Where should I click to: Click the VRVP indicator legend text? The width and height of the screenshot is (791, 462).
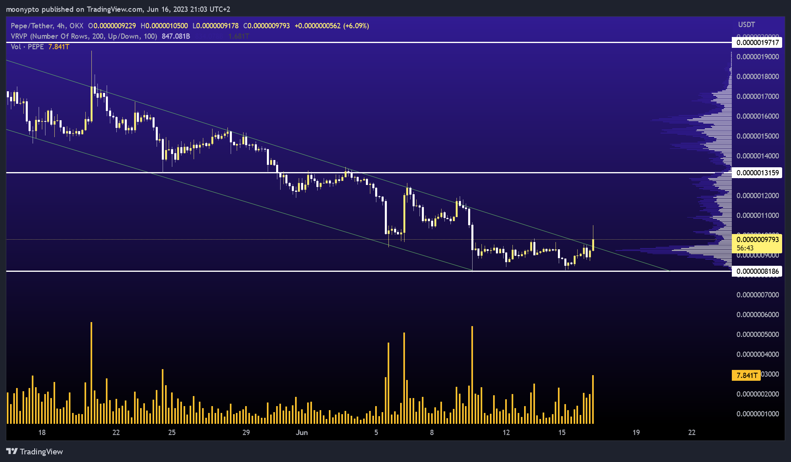[84, 36]
